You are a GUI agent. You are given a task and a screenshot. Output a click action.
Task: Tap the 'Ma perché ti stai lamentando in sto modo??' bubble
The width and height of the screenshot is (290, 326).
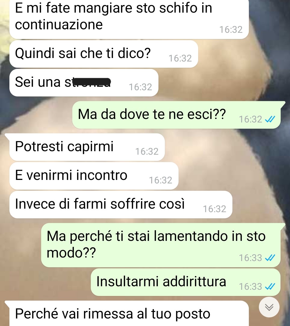pyautogui.click(x=161, y=245)
